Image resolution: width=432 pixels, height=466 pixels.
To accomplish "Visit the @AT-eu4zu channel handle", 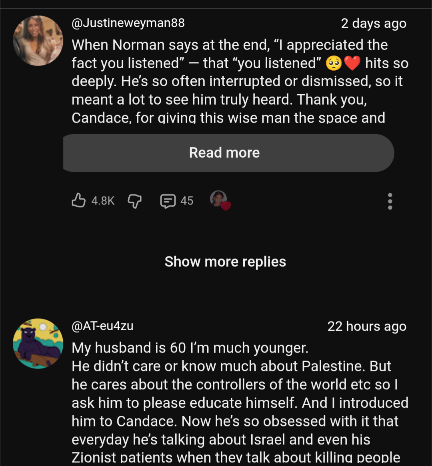I will [x=102, y=326].
